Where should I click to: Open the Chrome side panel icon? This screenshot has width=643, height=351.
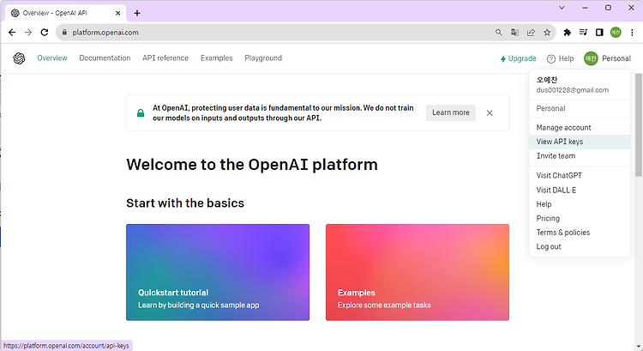[x=599, y=33]
